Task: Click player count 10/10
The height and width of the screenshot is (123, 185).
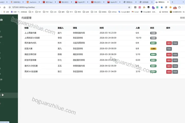Action: tap(138, 38)
